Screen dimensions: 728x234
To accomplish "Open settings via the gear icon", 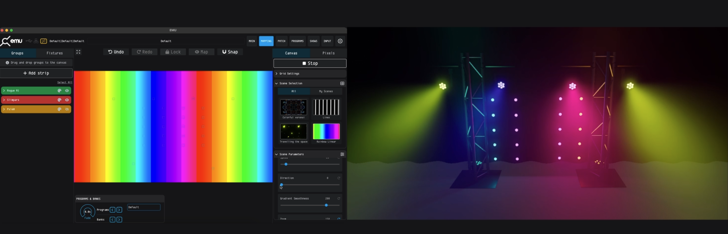I will pyautogui.click(x=340, y=41).
